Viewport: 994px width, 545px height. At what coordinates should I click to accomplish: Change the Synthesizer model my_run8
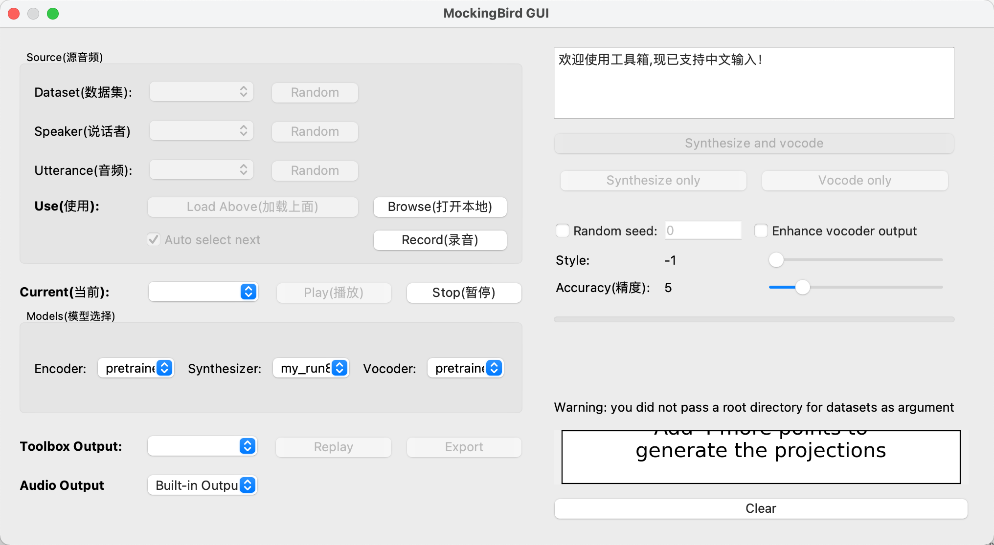pos(311,368)
